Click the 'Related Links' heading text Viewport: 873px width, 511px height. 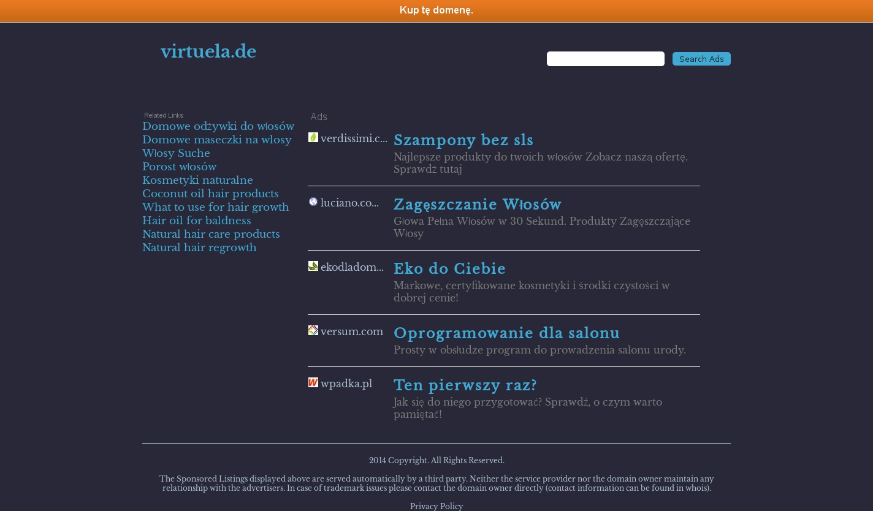click(x=164, y=115)
